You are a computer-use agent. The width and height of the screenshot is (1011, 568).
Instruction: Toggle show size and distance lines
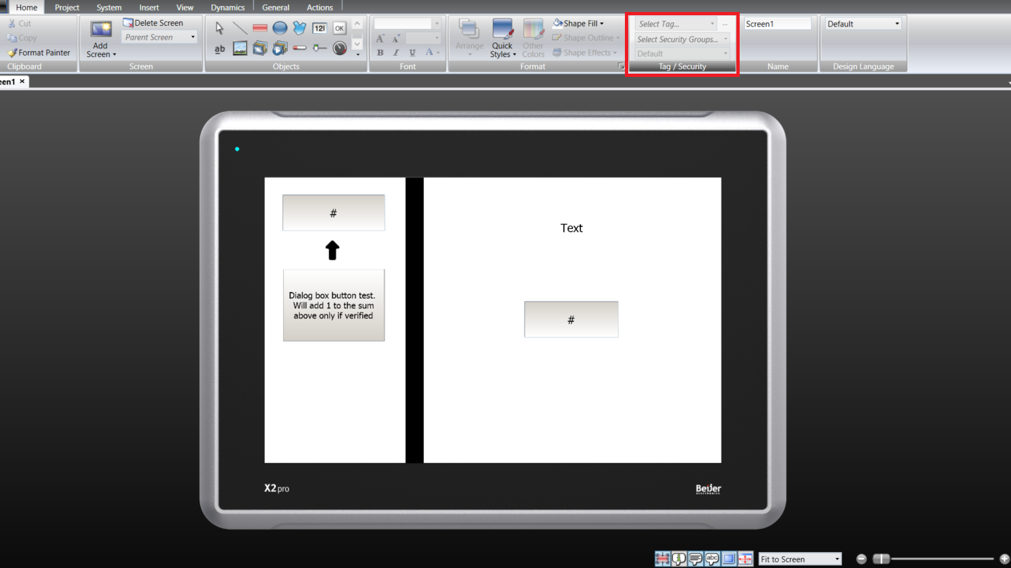click(662, 559)
